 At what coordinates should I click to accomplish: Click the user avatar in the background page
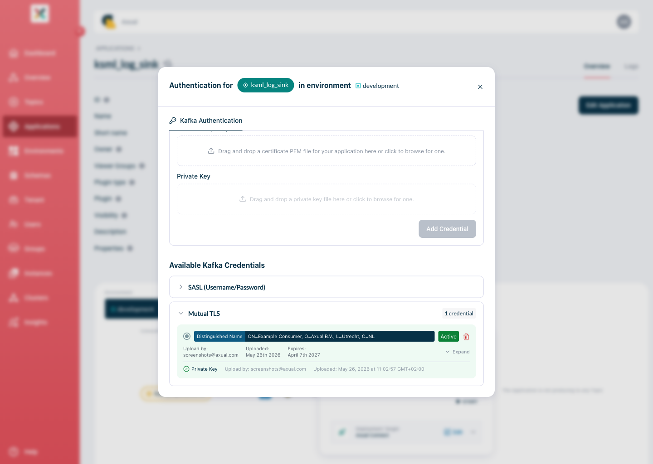[624, 22]
